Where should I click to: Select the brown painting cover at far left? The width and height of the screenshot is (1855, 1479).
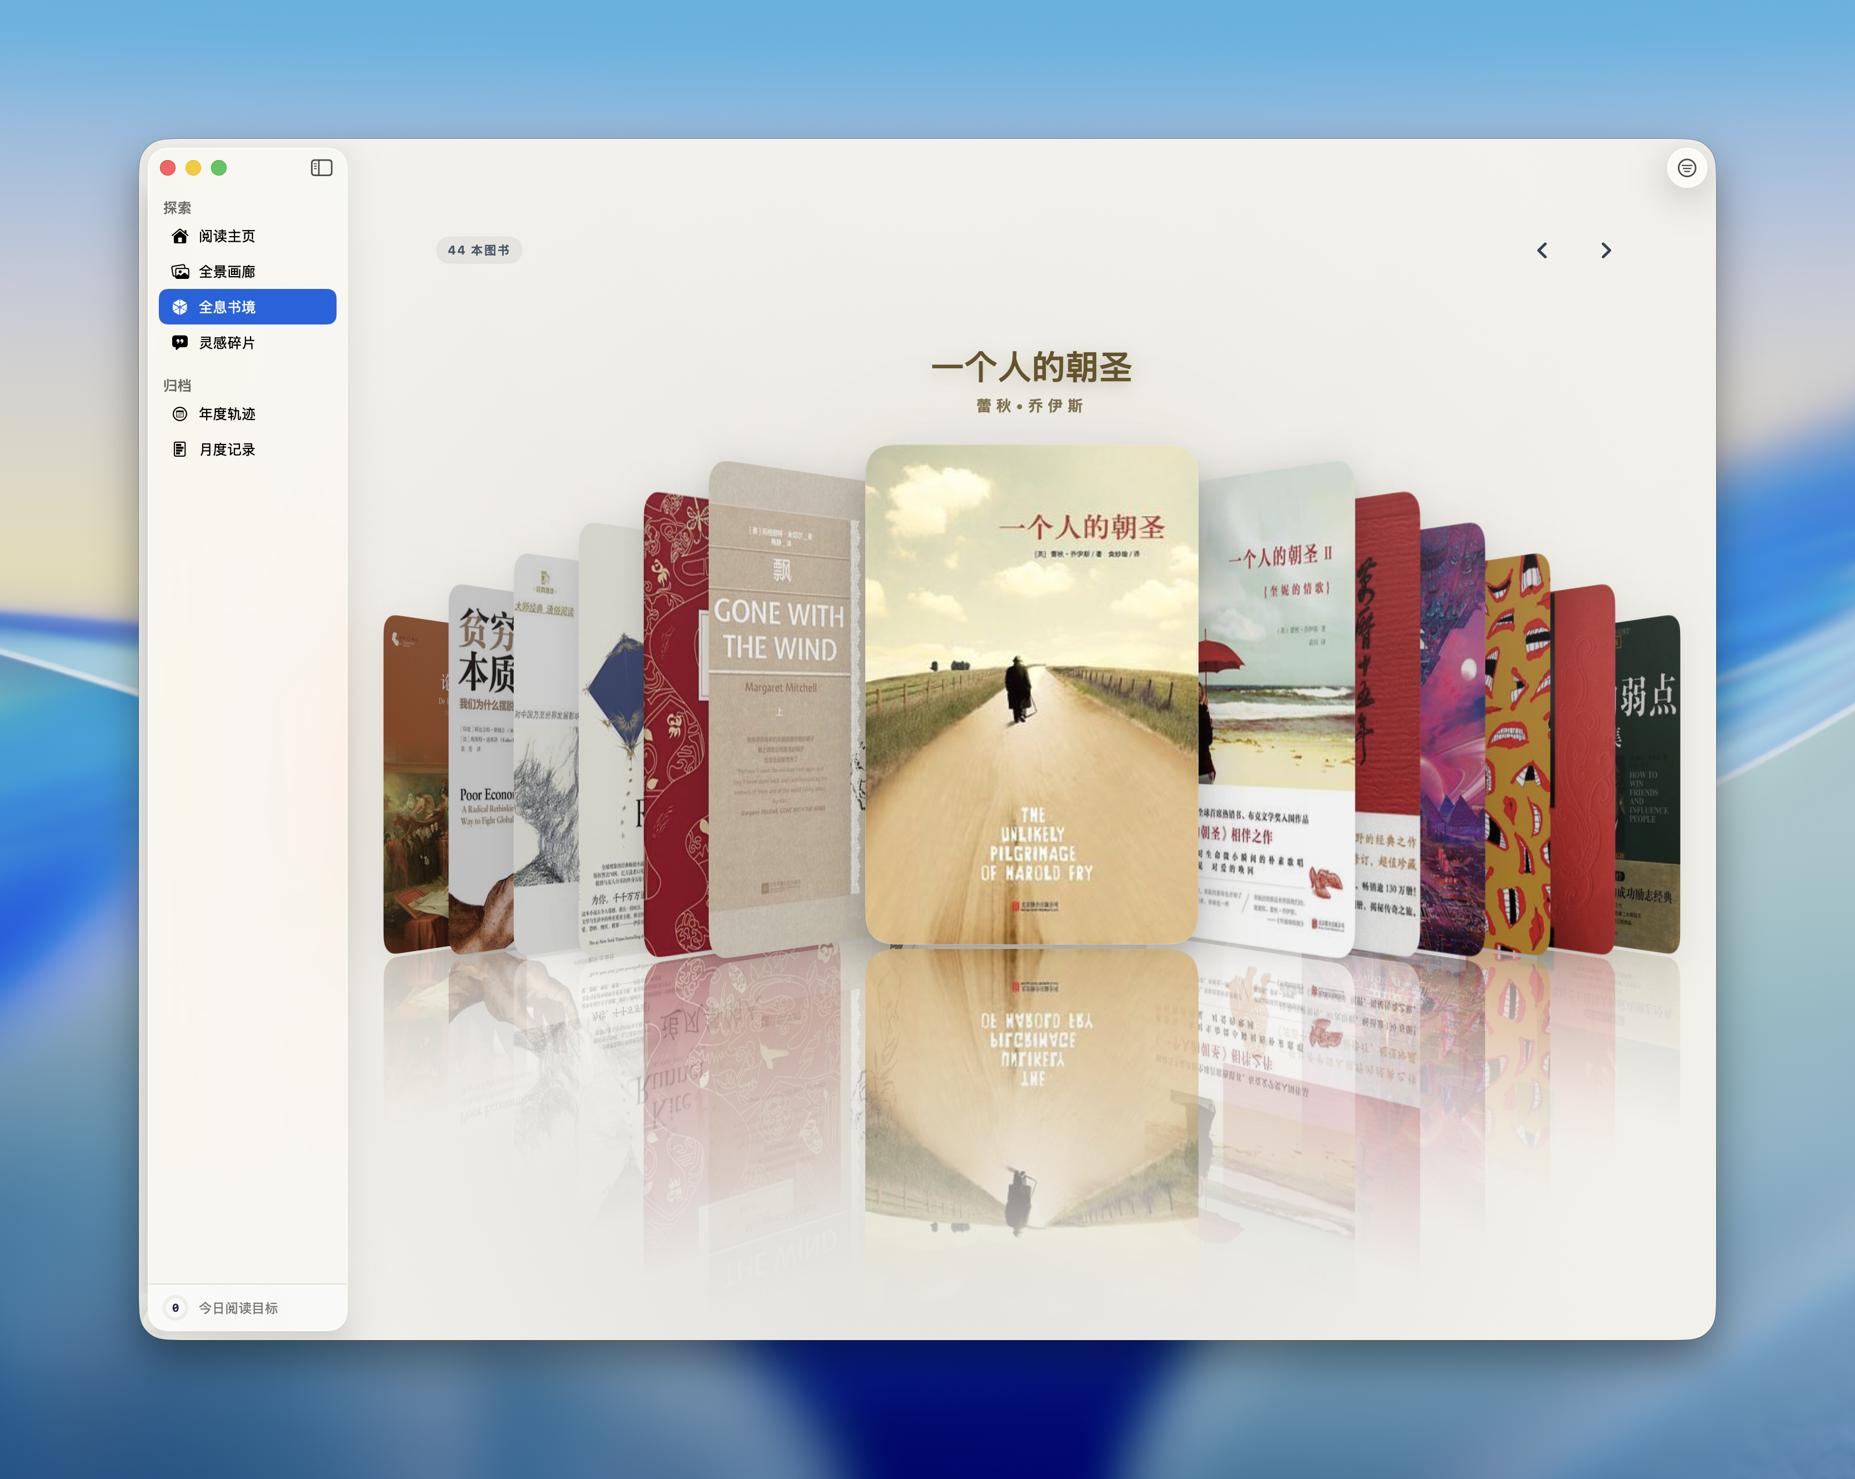[x=415, y=785]
